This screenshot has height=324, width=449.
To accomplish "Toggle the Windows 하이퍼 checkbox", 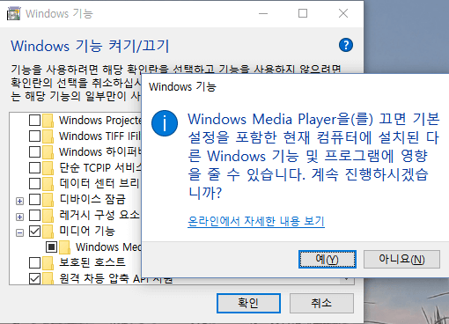I will click(34, 152).
